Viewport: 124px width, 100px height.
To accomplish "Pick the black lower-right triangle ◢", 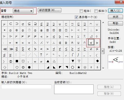I will (x=48, y=67).
